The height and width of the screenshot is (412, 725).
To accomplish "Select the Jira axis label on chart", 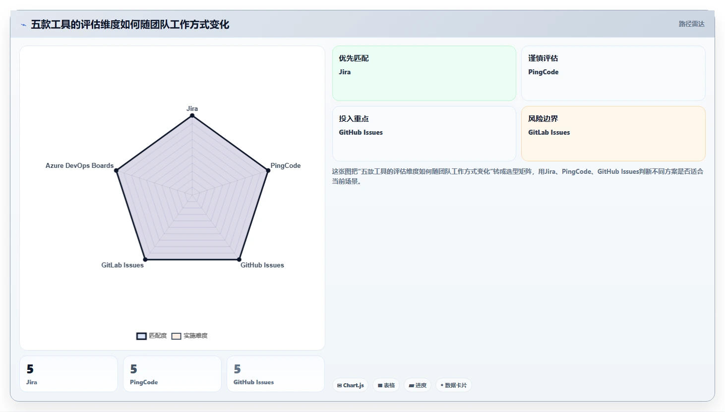I will (x=192, y=108).
